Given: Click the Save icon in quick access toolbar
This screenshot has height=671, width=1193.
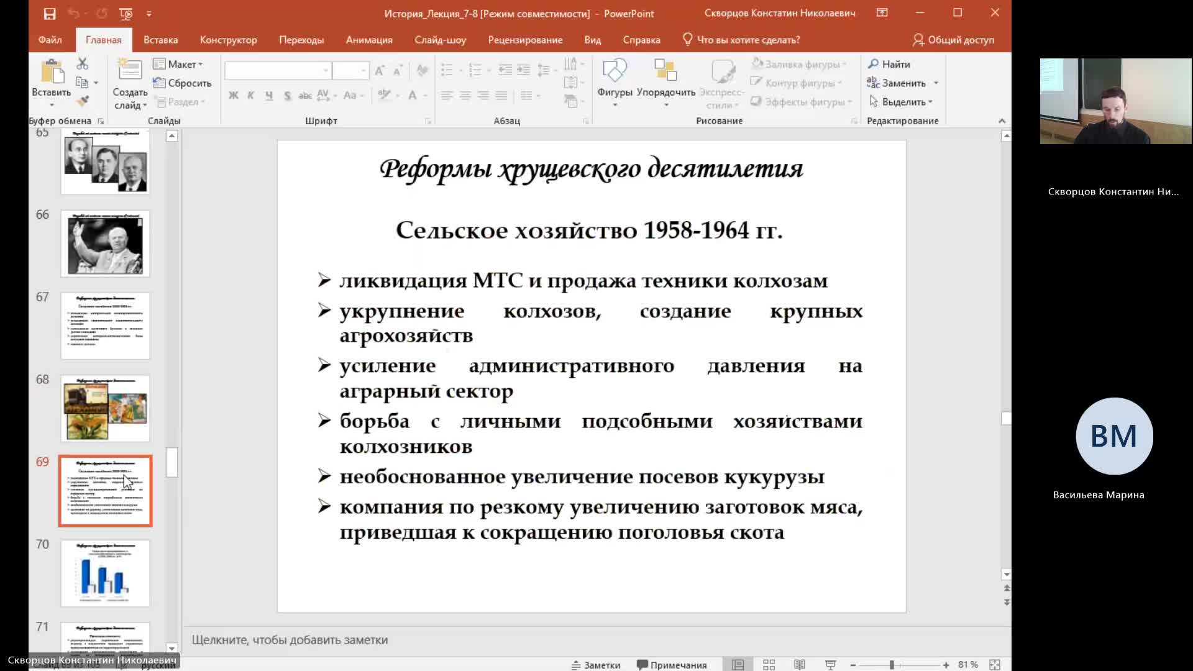Looking at the screenshot, I should coord(50,14).
